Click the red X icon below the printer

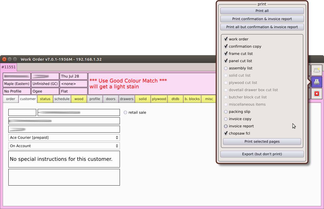[x=316, y=94]
